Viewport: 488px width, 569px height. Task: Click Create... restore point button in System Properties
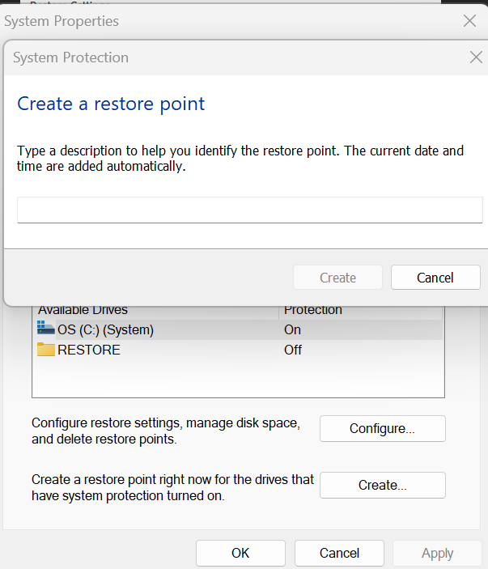[x=383, y=485]
